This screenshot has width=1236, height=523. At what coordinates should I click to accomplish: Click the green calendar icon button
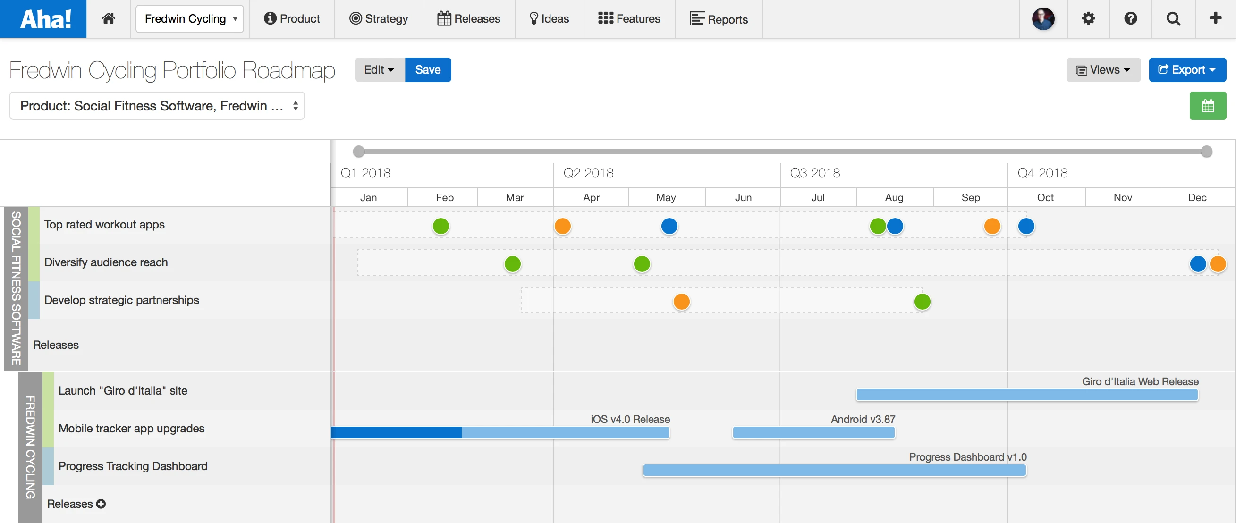[1208, 106]
